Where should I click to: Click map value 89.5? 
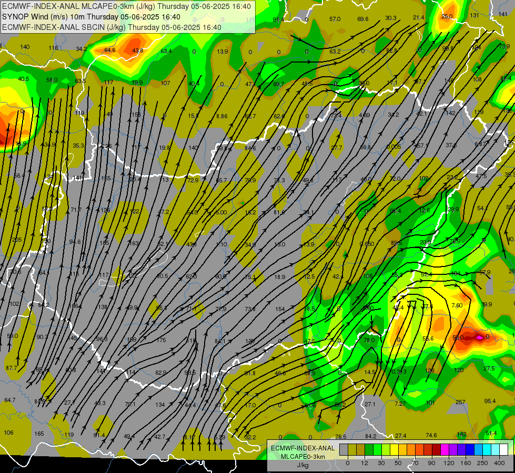coord(397,243)
